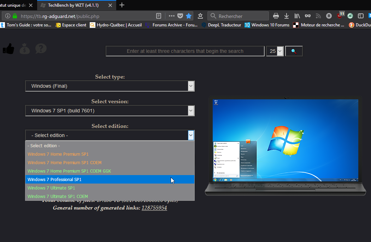Screen dimensions: 371x242
Task: Click the thumbs-up like icon
Action: point(8,49)
